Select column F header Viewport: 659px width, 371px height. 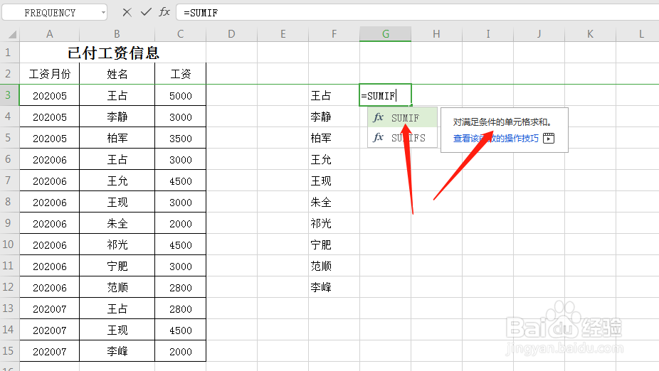(x=334, y=34)
